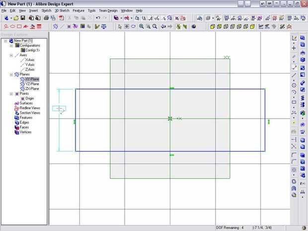Click the balance scale Physical Properties icon

(104, 26)
